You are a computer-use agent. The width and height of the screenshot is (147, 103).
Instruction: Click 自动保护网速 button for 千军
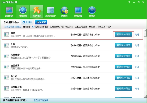[123, 45]
